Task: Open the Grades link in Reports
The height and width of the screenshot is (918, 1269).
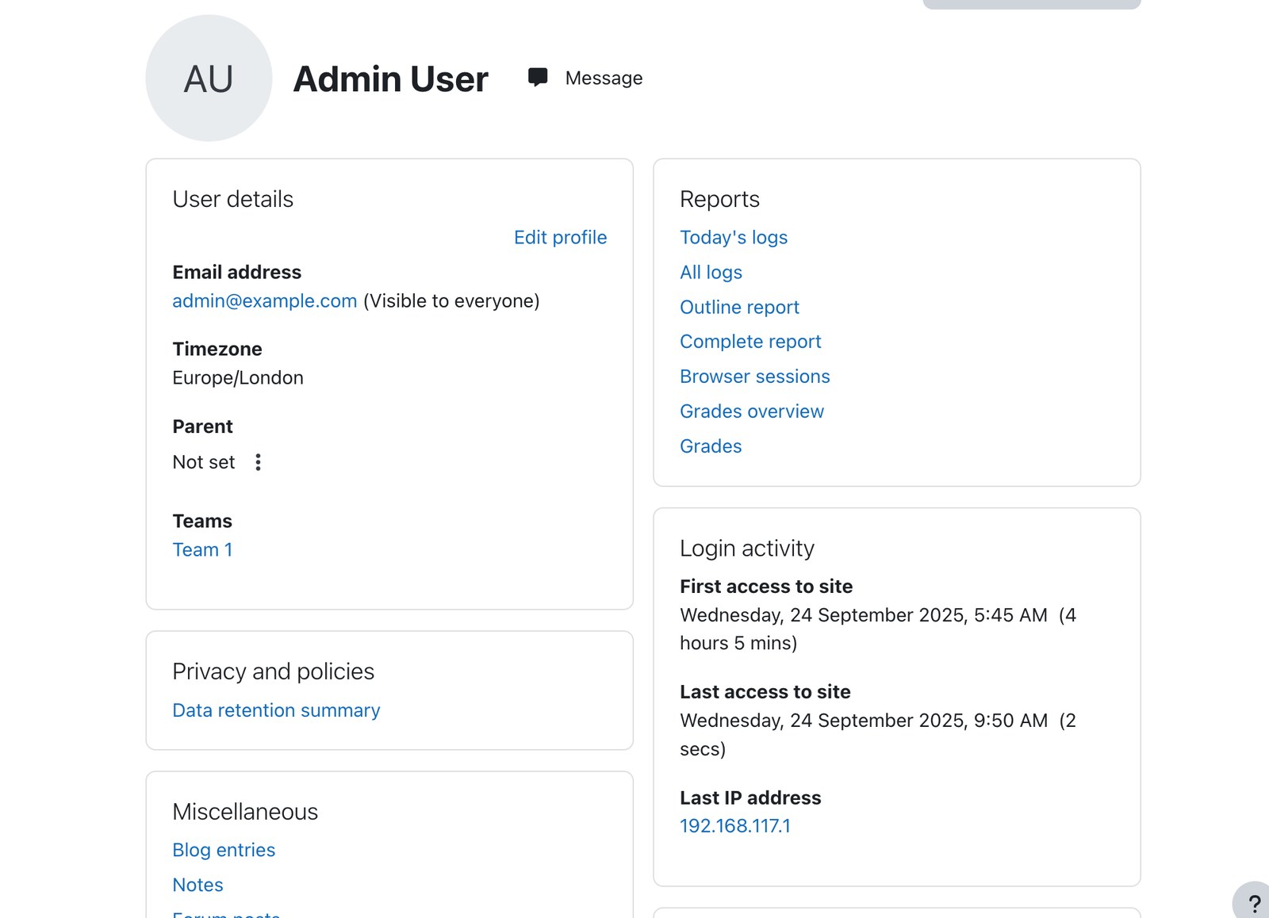Action: 711,446
